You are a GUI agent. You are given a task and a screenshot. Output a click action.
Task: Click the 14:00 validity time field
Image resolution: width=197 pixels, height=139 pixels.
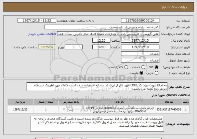[101, 47]
